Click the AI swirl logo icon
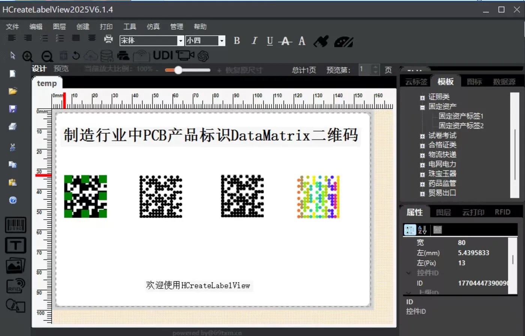Viewport: 525px width, 336px height. pos(203,56)
